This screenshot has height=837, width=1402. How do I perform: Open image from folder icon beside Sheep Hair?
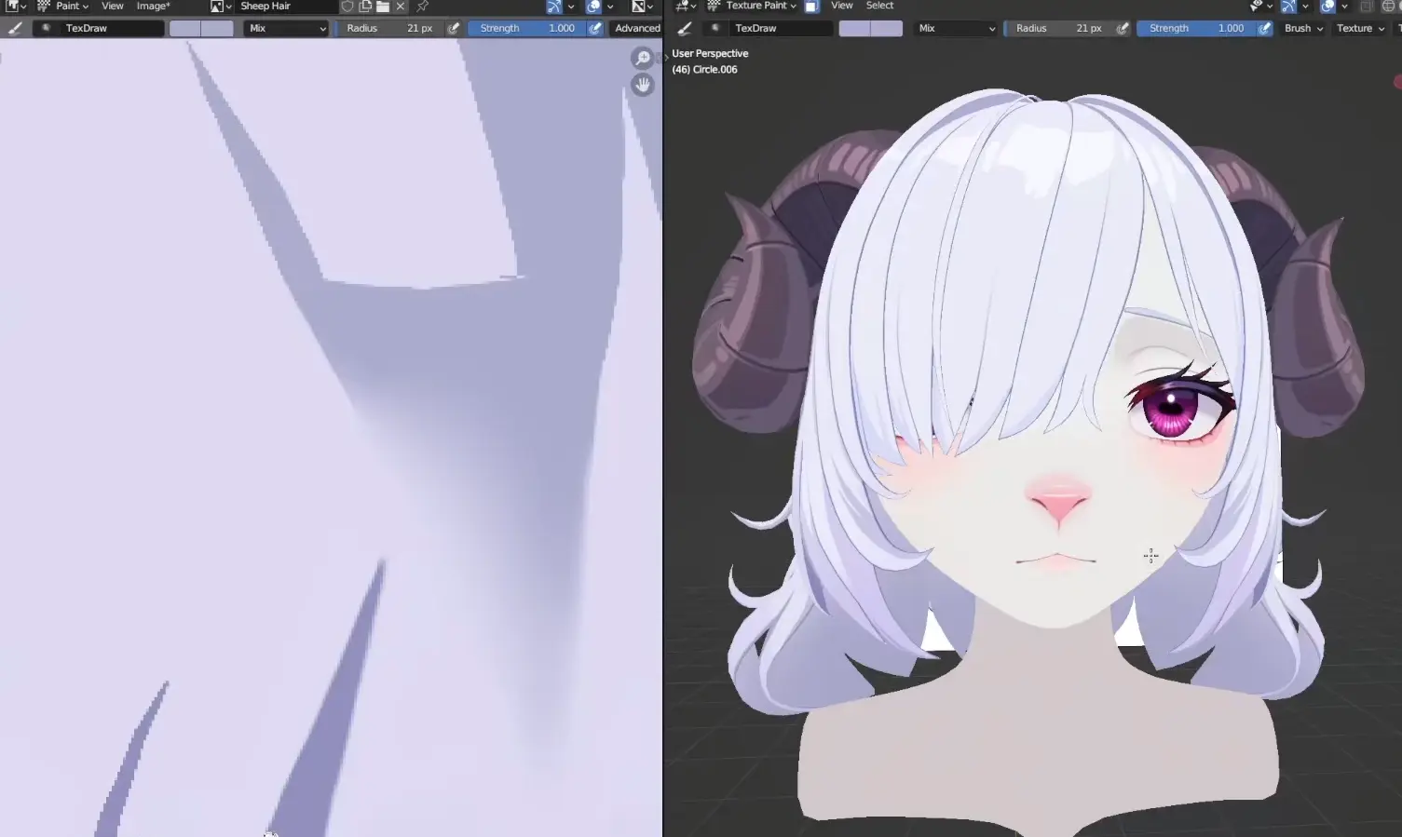coord(383,7)
